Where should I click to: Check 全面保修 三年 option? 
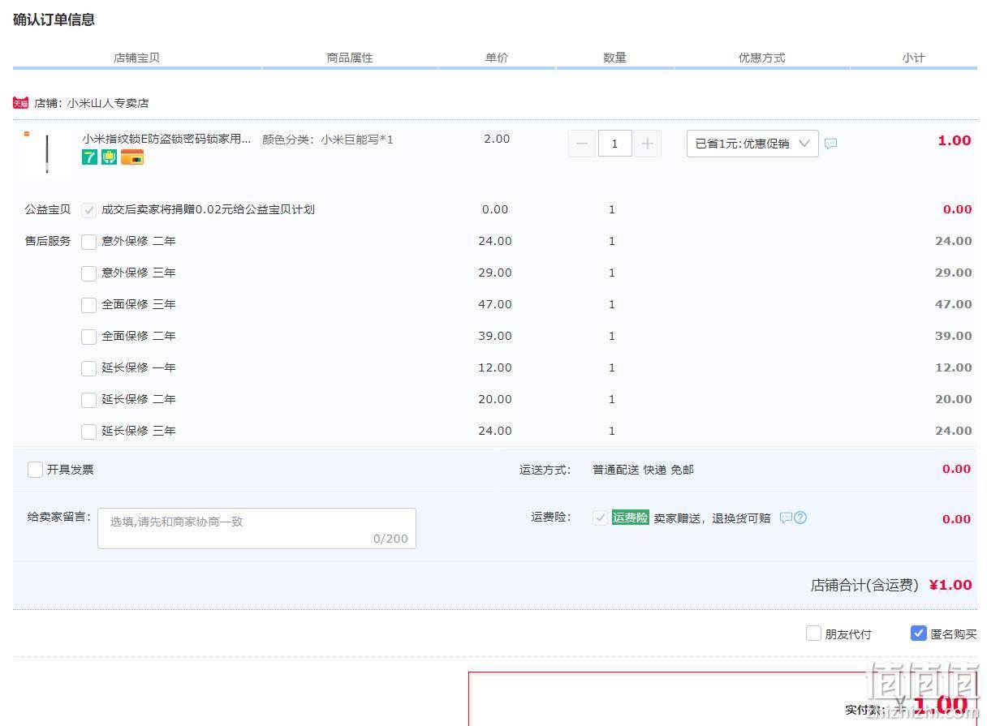[x=89, y=305]
